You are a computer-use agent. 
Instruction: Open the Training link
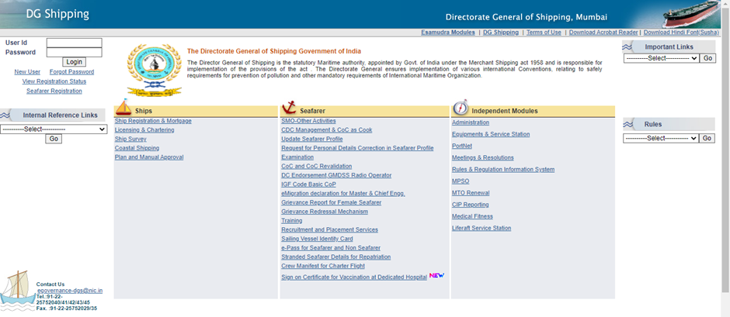(x=292, y=221)
